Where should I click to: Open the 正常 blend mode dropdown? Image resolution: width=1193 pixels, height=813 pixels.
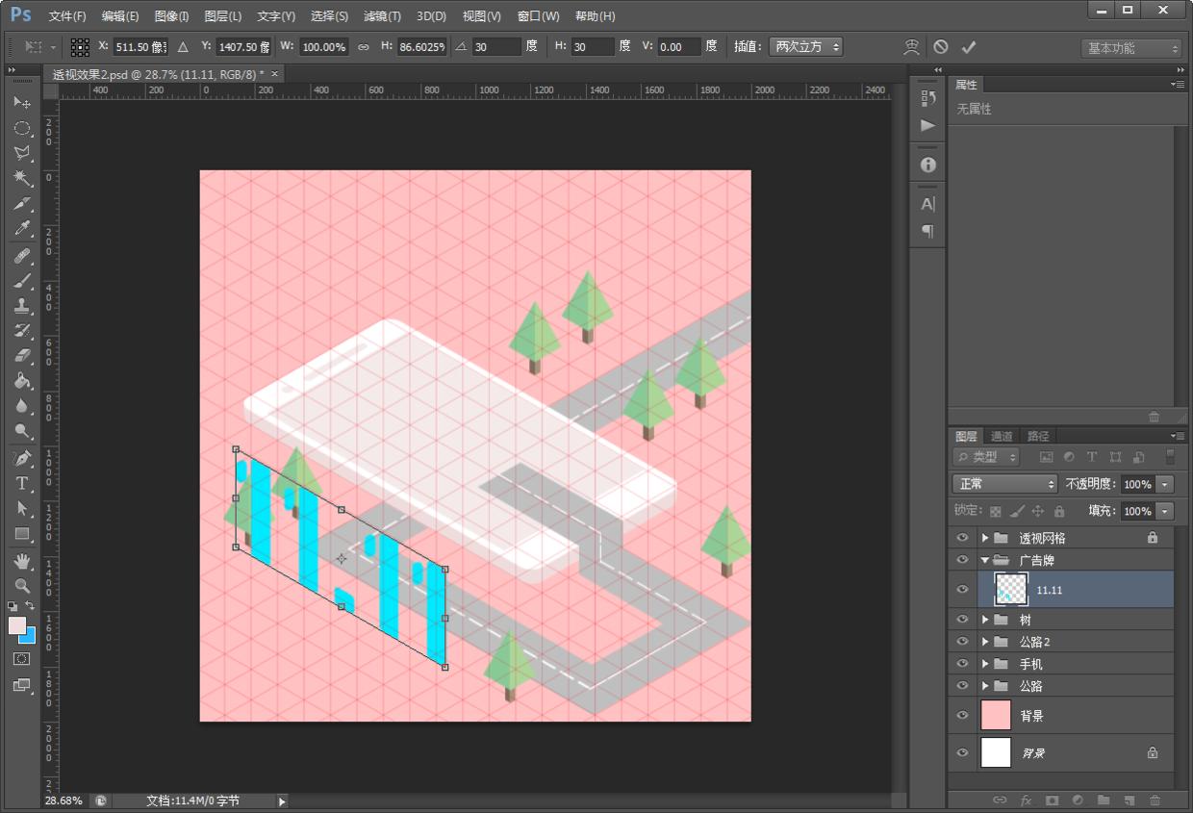(x=1004, y=484)
